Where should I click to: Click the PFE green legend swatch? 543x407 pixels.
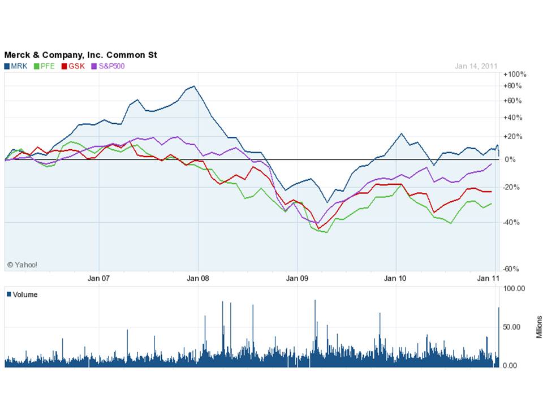point(37,66)
